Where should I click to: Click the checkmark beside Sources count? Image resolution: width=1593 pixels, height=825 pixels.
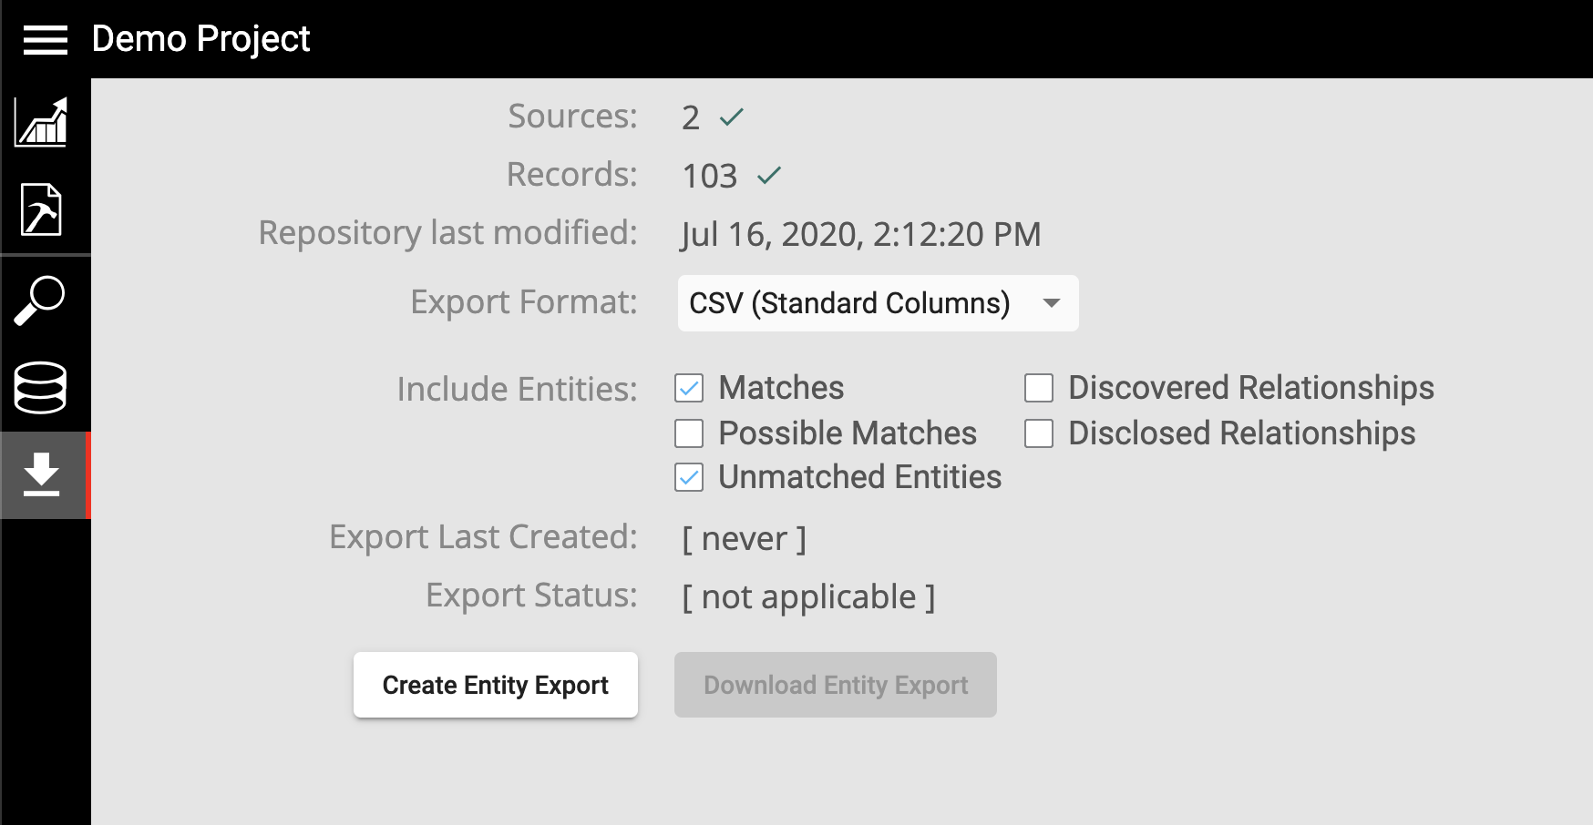point(732,117)
